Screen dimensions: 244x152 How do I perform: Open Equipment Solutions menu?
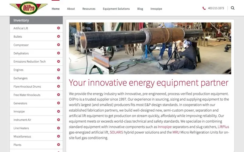pyautogui.click(x=116, y=9)
